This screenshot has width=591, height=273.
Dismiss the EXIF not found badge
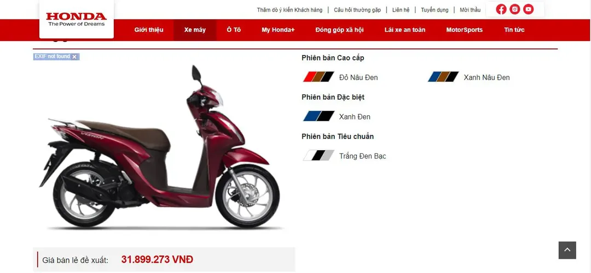tap(74, 57)
